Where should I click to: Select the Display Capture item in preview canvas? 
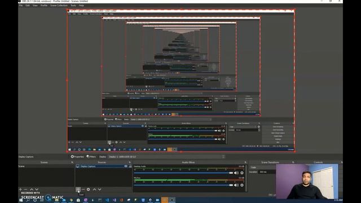point(180,81)
